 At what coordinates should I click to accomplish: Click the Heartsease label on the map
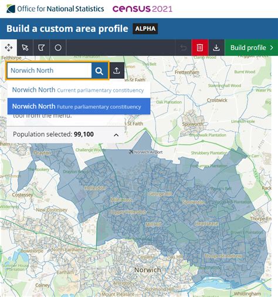tap(206, 223)
